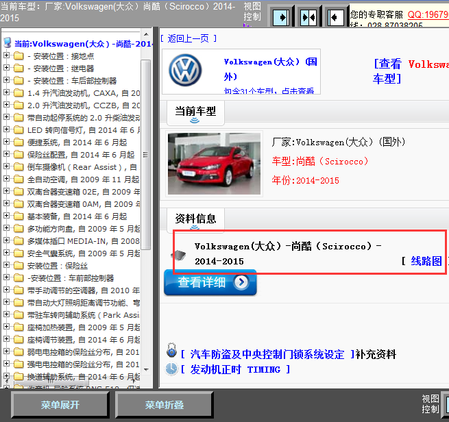Viewport: 449px width, 422px height.
Task: Click folder icon of 全自动空调 row
Action: coord(19,179)
